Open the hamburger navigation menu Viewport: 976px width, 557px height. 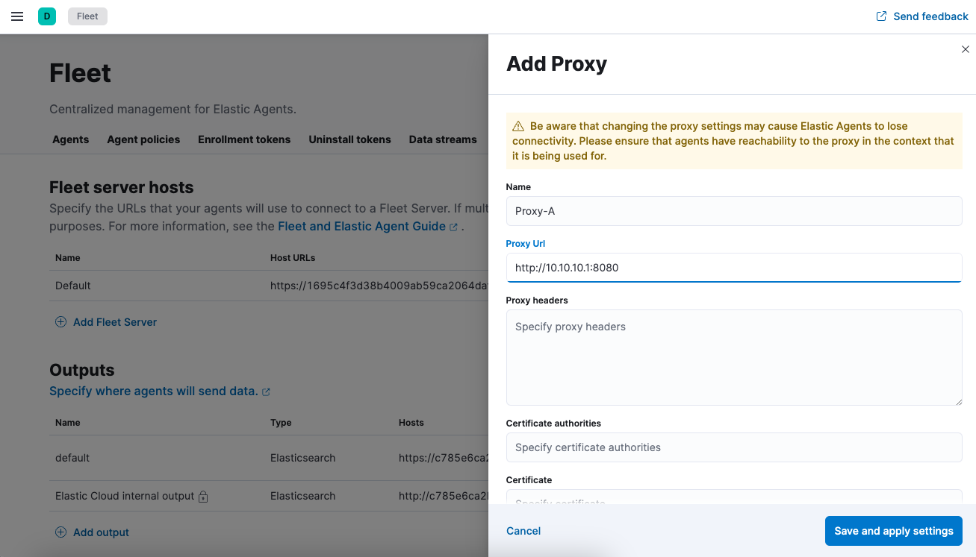click(16, 16)
